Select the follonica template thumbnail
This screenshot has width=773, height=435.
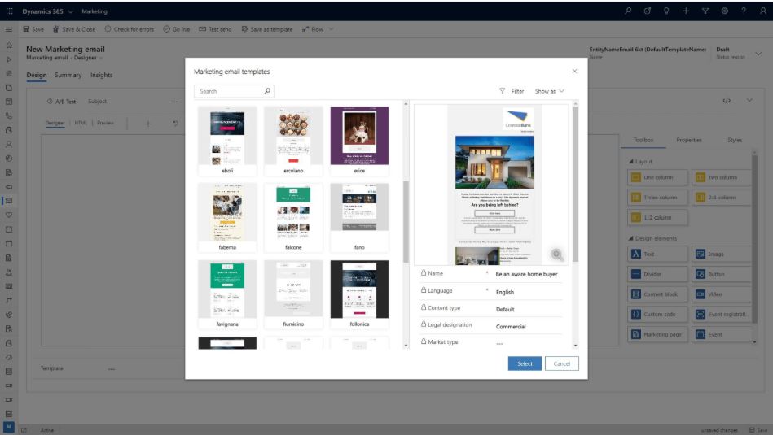(359, 294)
